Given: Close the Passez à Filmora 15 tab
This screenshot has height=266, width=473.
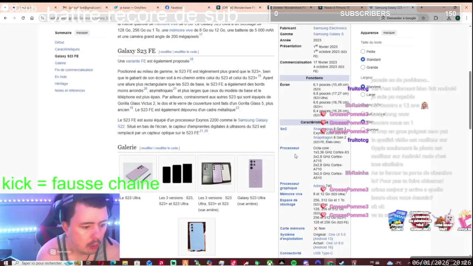Looking at the screenshot, I should pos(362,7).
